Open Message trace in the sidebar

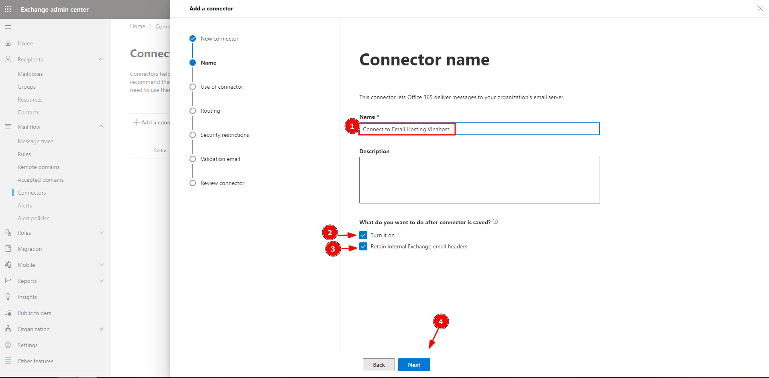click(35, 141)
